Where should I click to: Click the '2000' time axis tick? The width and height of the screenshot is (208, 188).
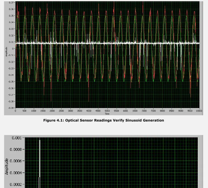point(52,111)
